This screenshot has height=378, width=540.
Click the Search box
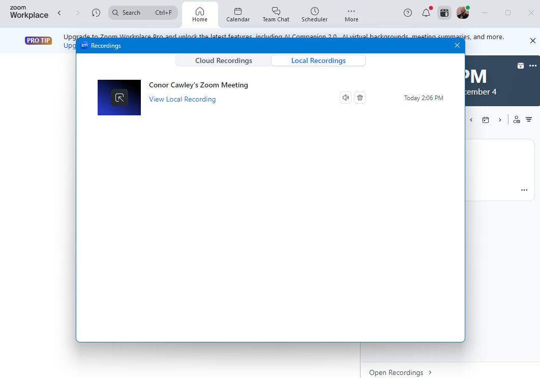[x=143, y=13]
